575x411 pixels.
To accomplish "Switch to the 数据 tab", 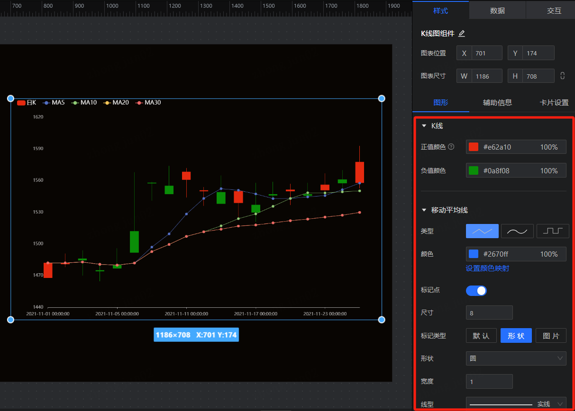I will 497,10.
